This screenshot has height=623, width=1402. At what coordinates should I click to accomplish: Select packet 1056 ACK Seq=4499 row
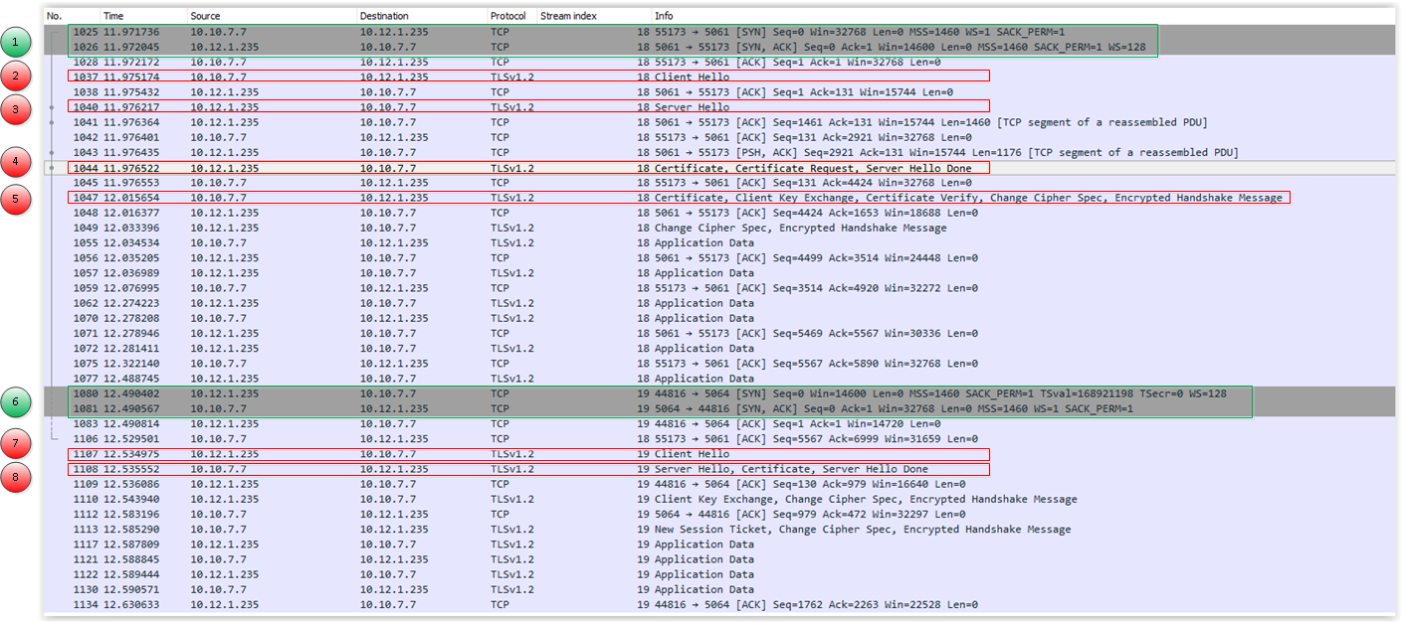tap(718, 257)
